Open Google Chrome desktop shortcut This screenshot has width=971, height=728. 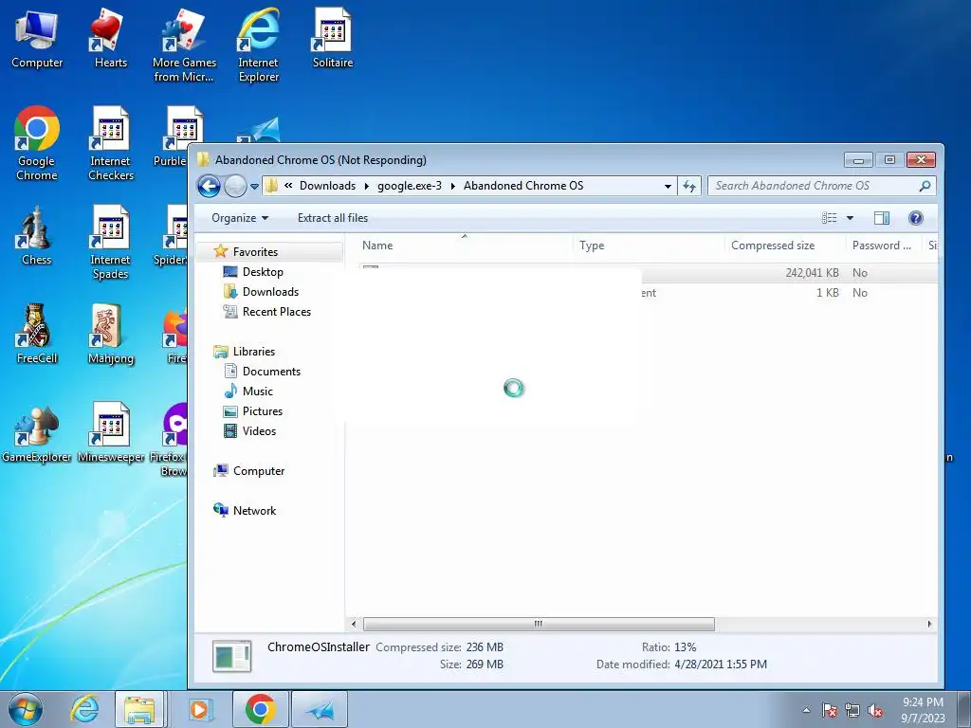tap(37, 144)
